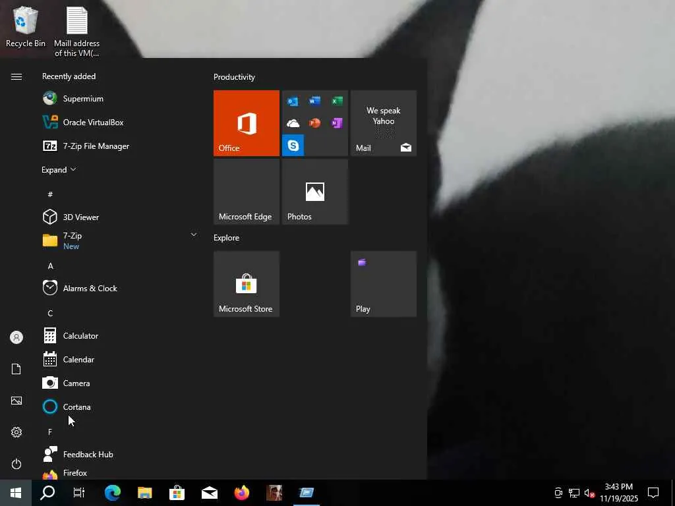Click the Meet Now tray icon
This screenshot has width=675, height=506.
point(558,493)
